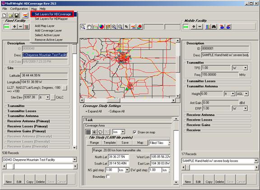Click Fixed Facility record slider thumb
This screenshot has width=260, height=190.
point(10,166)
